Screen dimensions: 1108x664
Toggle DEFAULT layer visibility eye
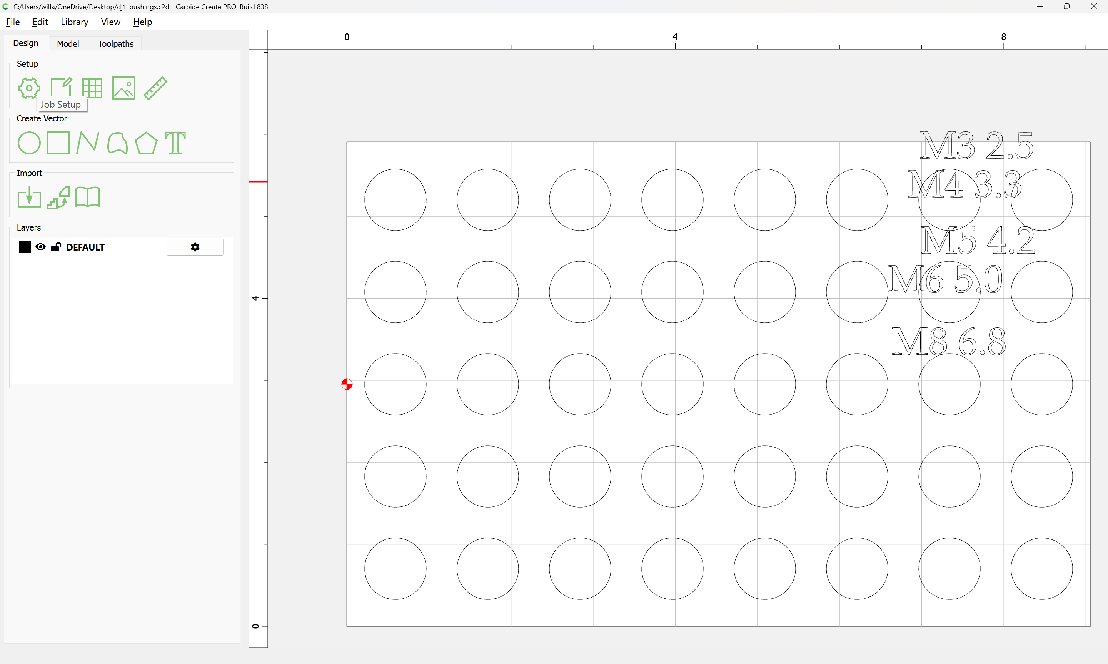click(40, 247)
